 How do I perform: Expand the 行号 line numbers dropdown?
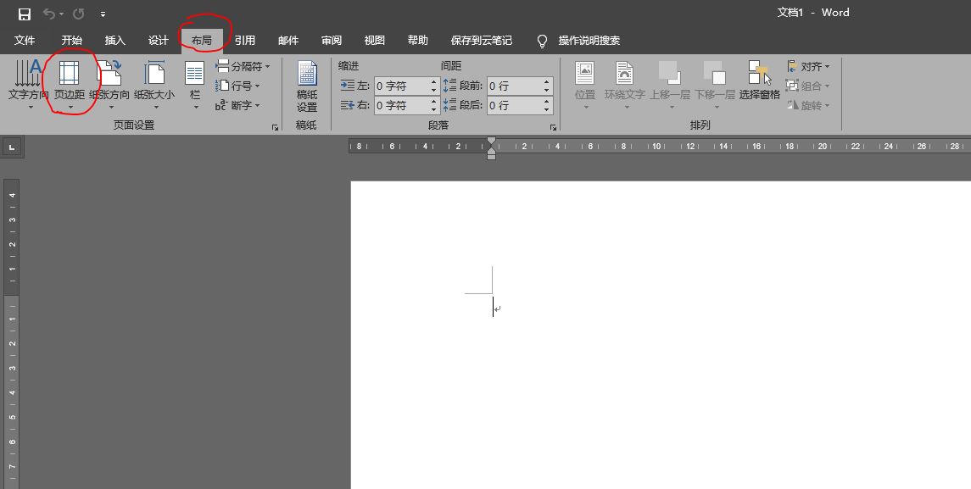point(237,86)
